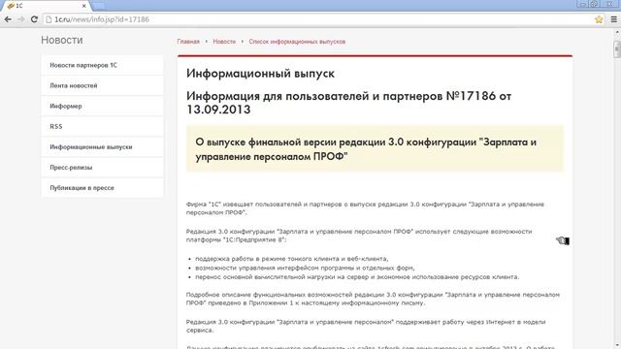Click the vertical scrollbar thumb
Screen dimensions: 621x349
617,49
